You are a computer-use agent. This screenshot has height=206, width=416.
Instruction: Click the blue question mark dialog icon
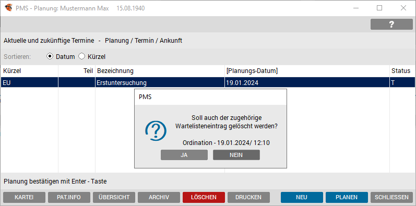point(156,131)
